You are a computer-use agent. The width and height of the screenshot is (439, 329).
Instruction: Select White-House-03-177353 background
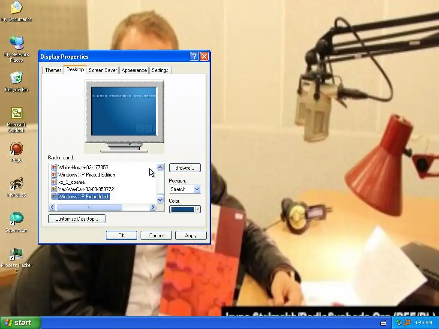point(83,167)
